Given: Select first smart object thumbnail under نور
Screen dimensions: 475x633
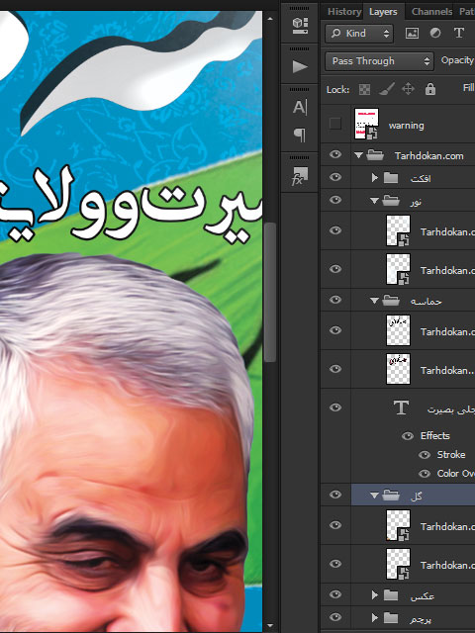Looking at the screenshot, I should click(398, 230).
